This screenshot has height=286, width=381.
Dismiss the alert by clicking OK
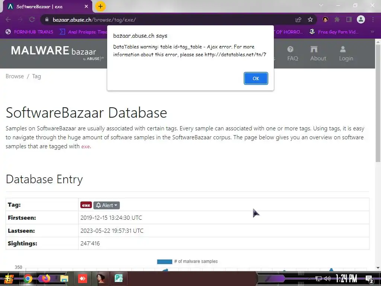[x=256, y=78]
